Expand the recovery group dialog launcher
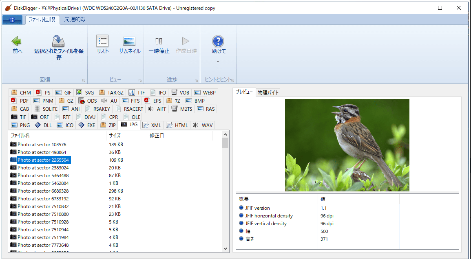 [x=84, y=80]
